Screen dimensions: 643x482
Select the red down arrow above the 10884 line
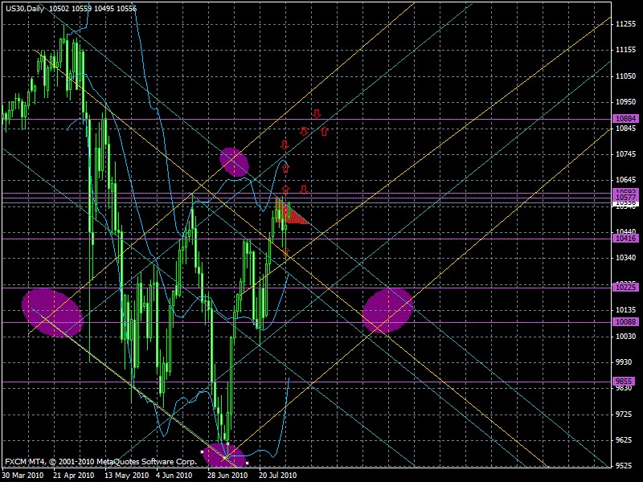316,113
